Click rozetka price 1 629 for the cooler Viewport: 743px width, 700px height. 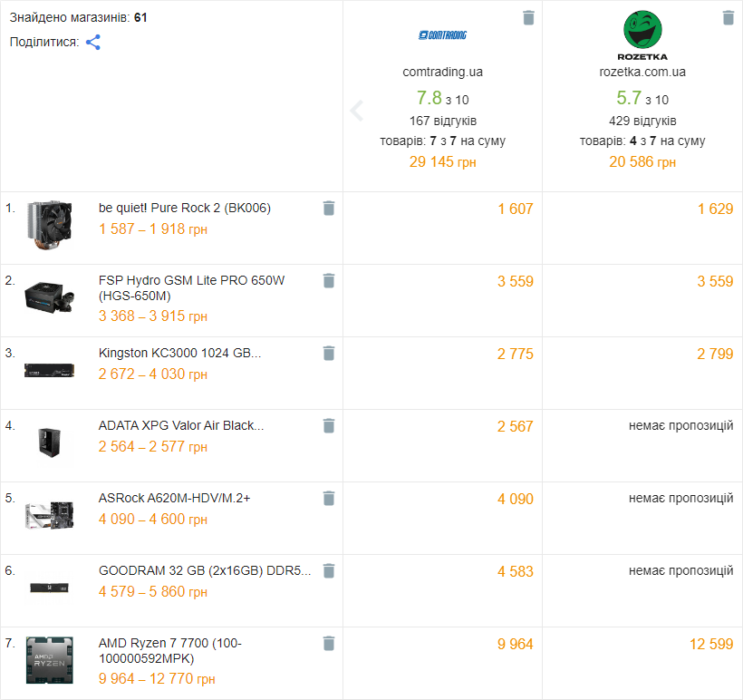click(x=715, y=209)
